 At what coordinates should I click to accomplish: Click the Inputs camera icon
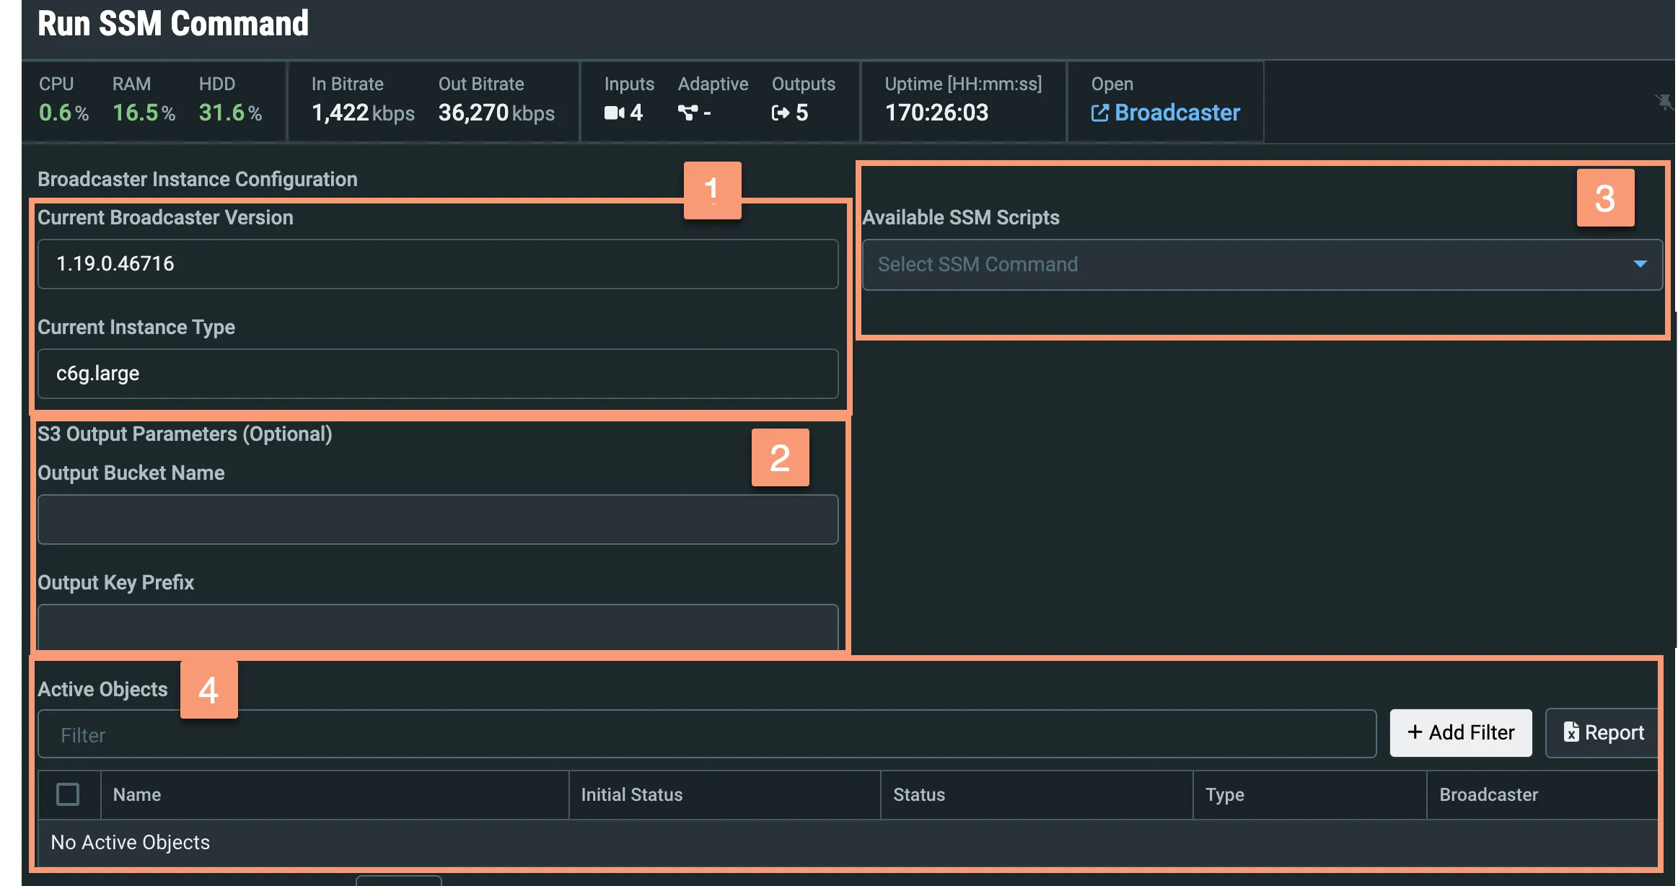[x=614, y=113]
